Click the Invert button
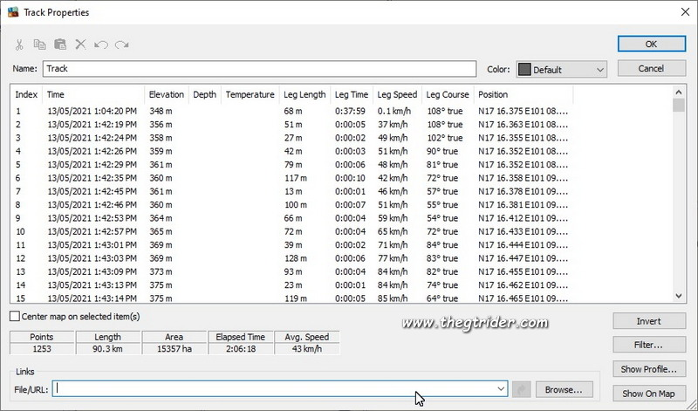The image size is (698, 411). click(648, 321)
